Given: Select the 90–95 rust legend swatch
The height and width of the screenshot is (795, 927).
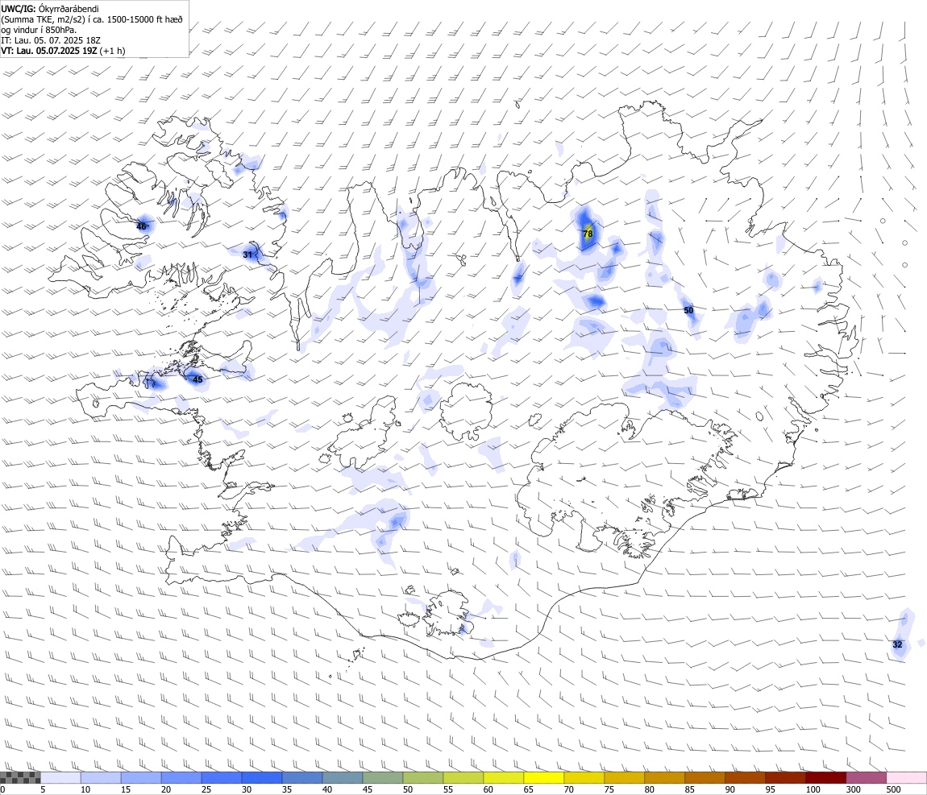Looking at the screenshot, I should coord(745,777).
